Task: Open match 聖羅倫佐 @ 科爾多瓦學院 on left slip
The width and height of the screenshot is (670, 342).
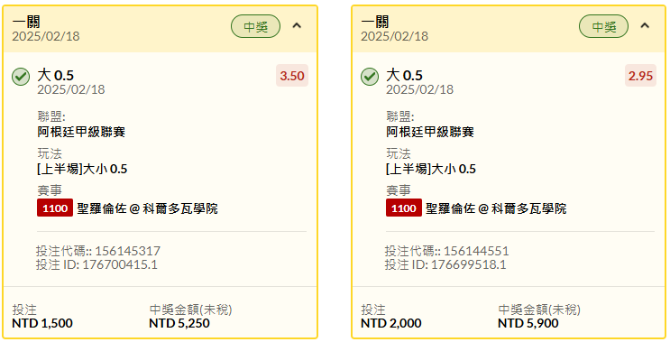Action: click(147, 208)
